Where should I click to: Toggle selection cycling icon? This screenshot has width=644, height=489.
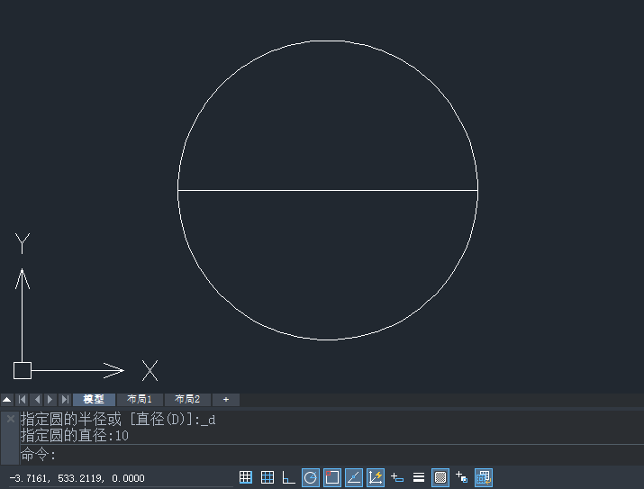point(462,477)
